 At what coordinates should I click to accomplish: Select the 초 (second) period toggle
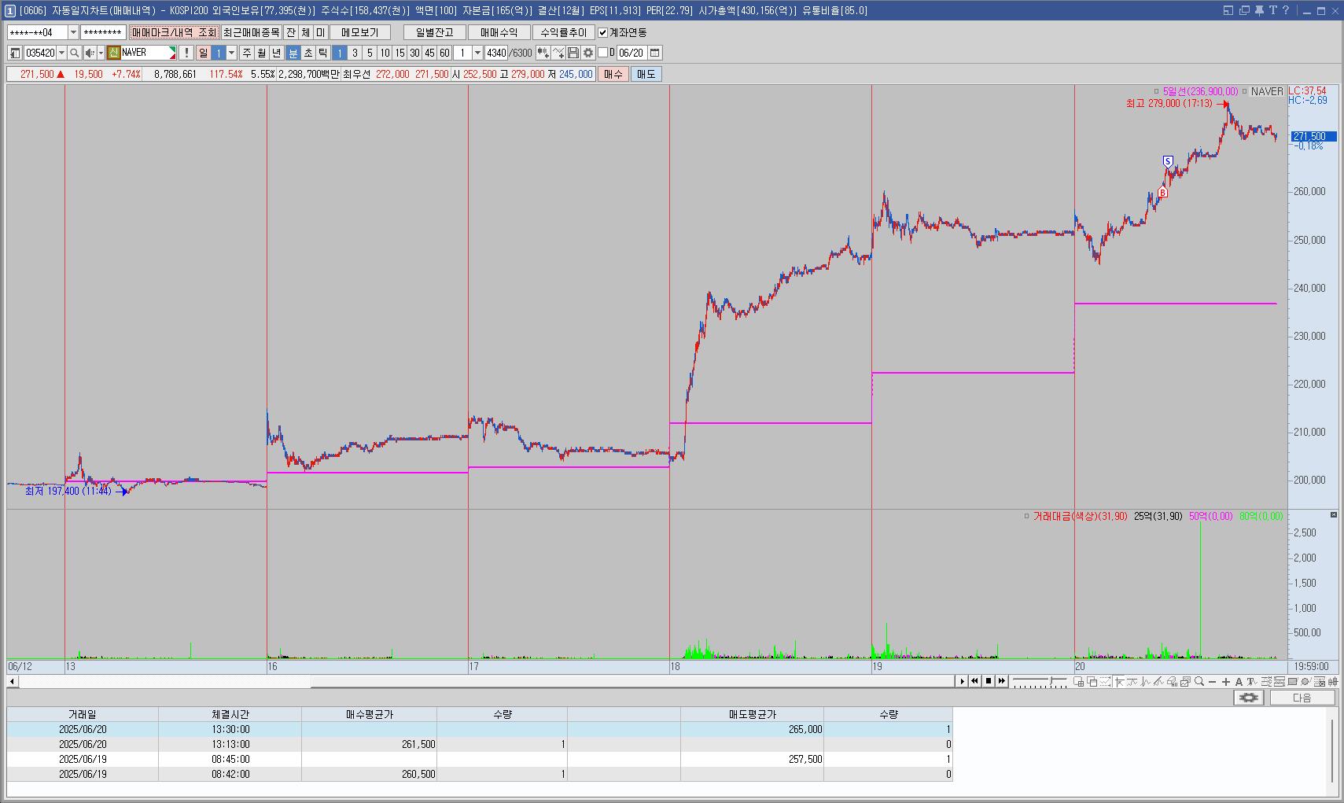(x=308, y=53)
